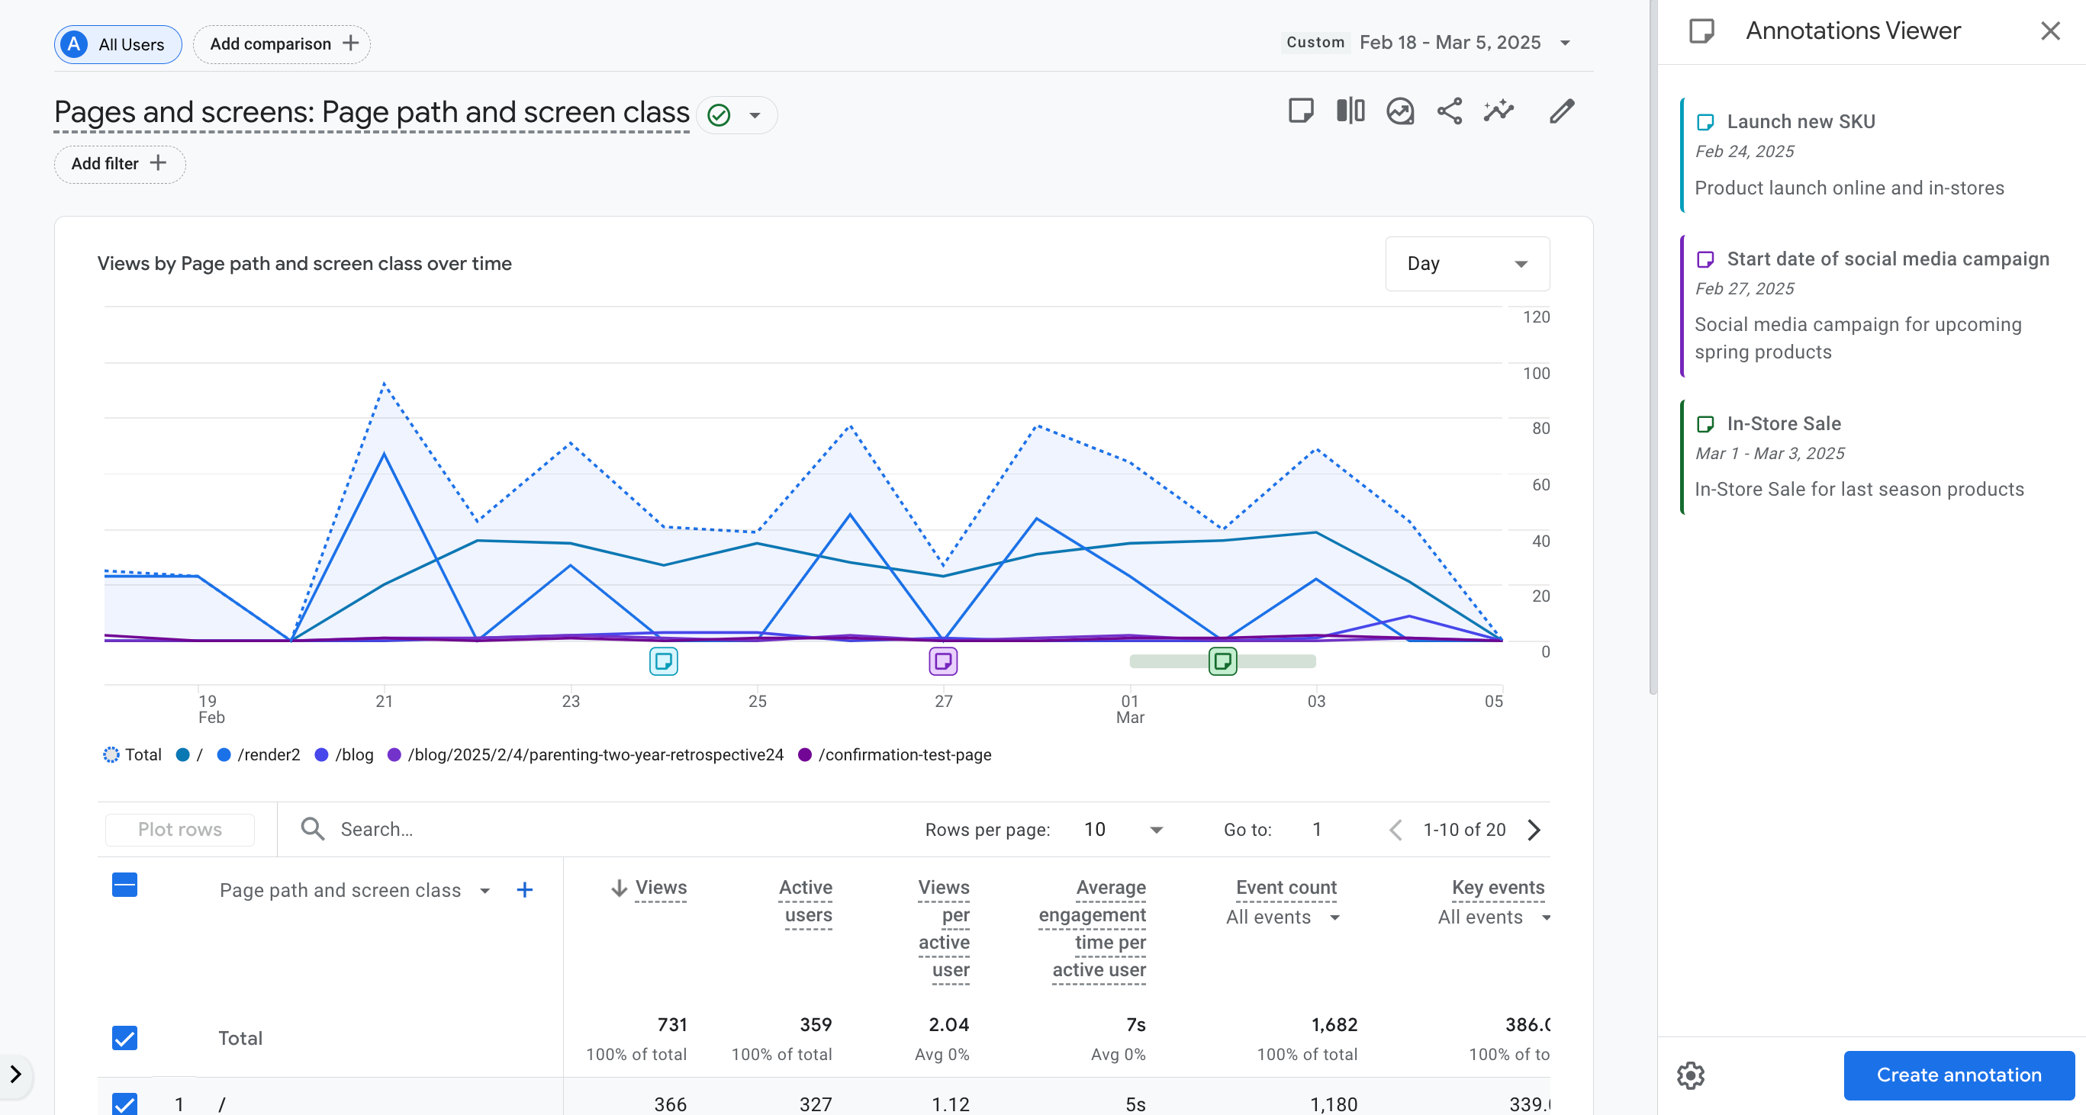Image resolution: width=2086 pixels, height=1115 pixels.
Task: Click the purple annotation marker on Feb 27
Action: [x=943, y=662]
